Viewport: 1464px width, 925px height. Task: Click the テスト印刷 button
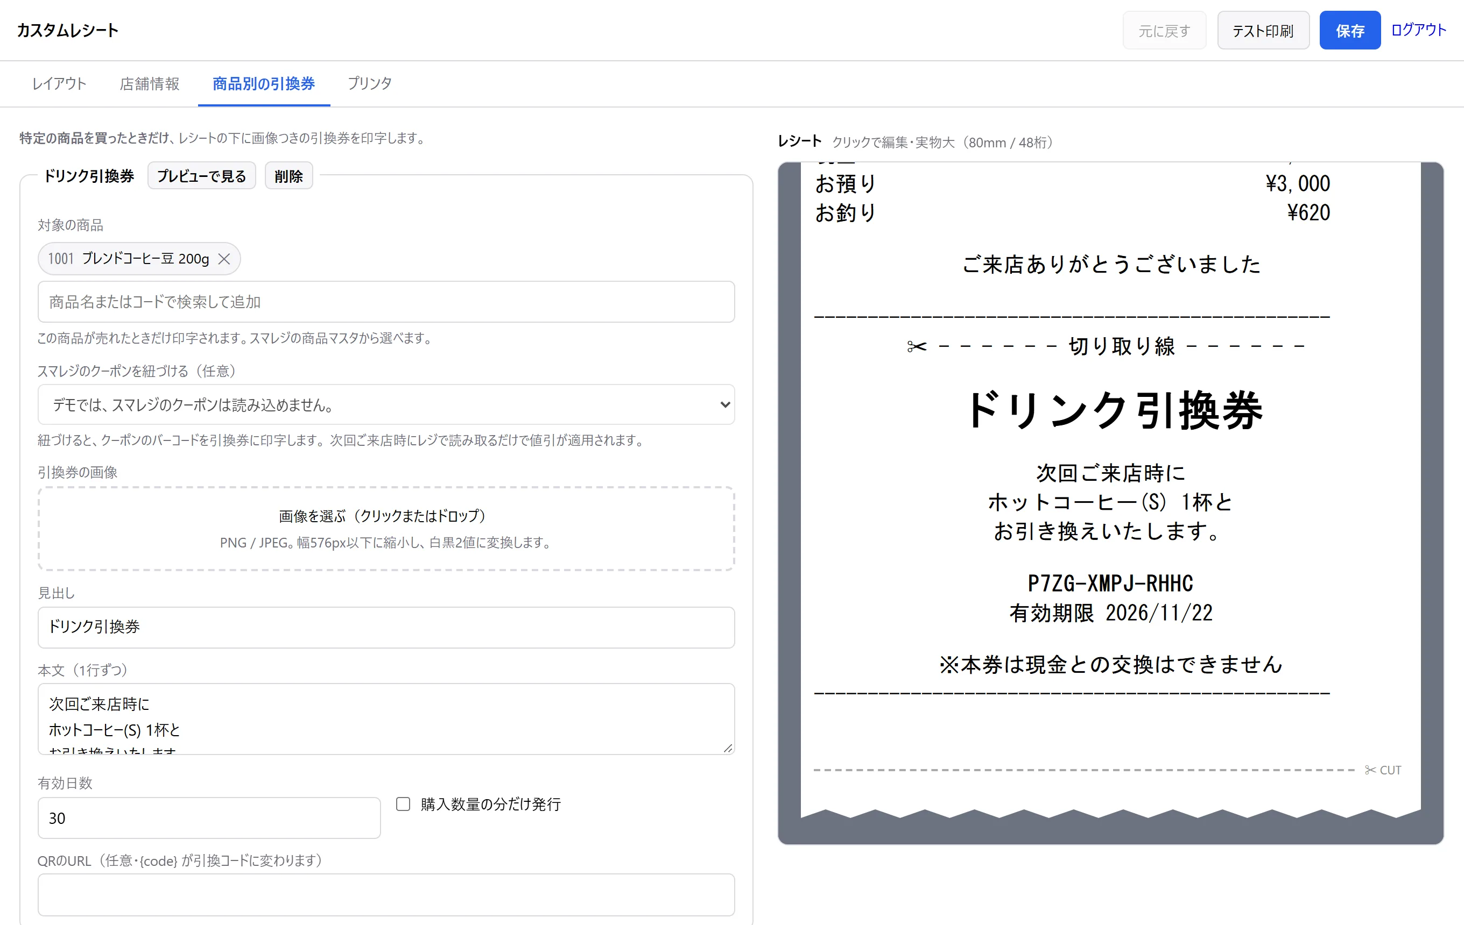(1263, 30)
